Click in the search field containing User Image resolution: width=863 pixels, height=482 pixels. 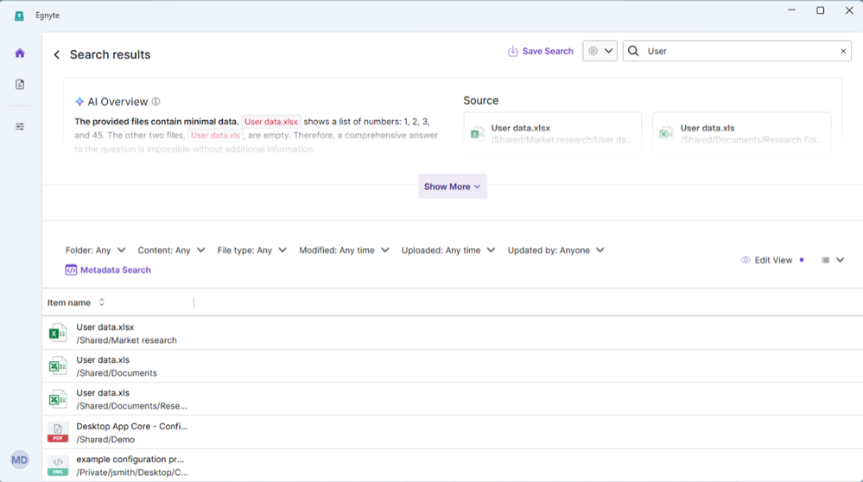click(x=738, y=51)
